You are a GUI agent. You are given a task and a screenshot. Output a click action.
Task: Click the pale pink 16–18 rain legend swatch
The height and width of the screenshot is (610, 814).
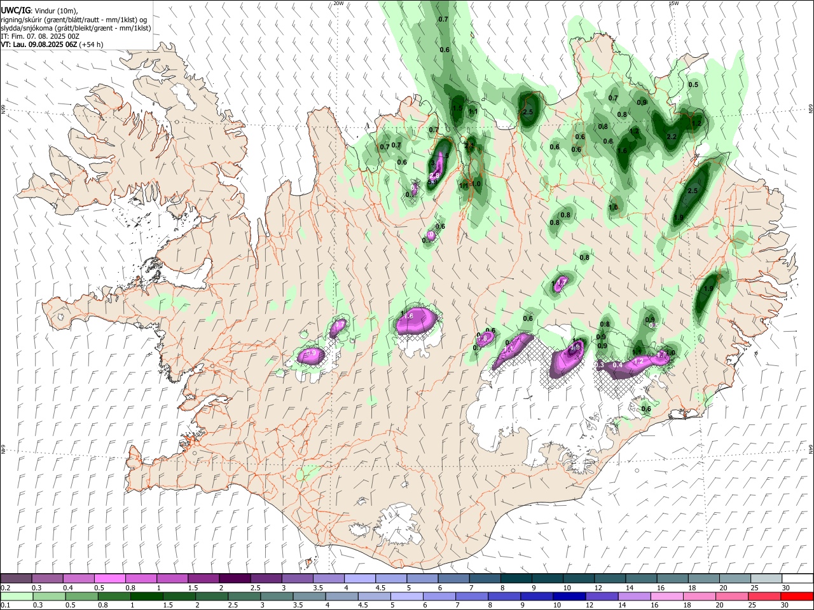pyautogui.click(x=666, y=596)
